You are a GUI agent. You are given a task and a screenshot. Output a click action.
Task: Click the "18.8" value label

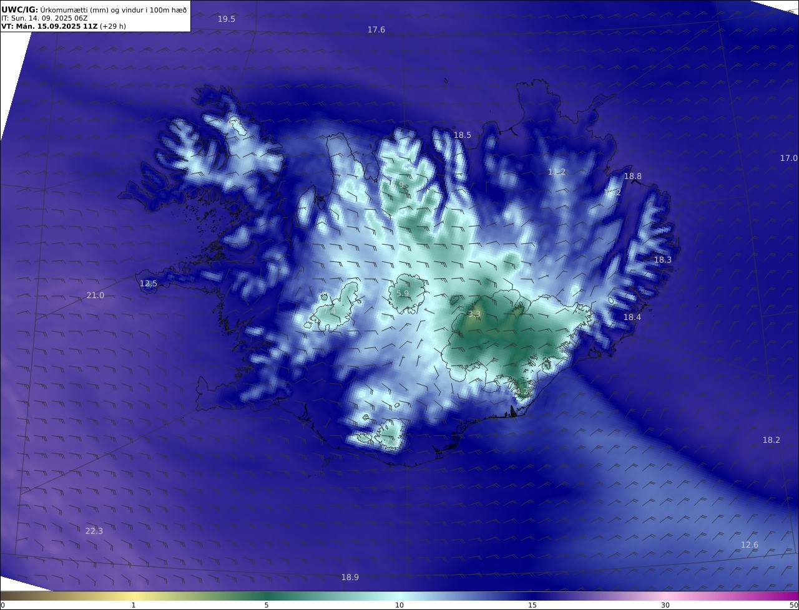pyautogui.click(x=633, y=177)
